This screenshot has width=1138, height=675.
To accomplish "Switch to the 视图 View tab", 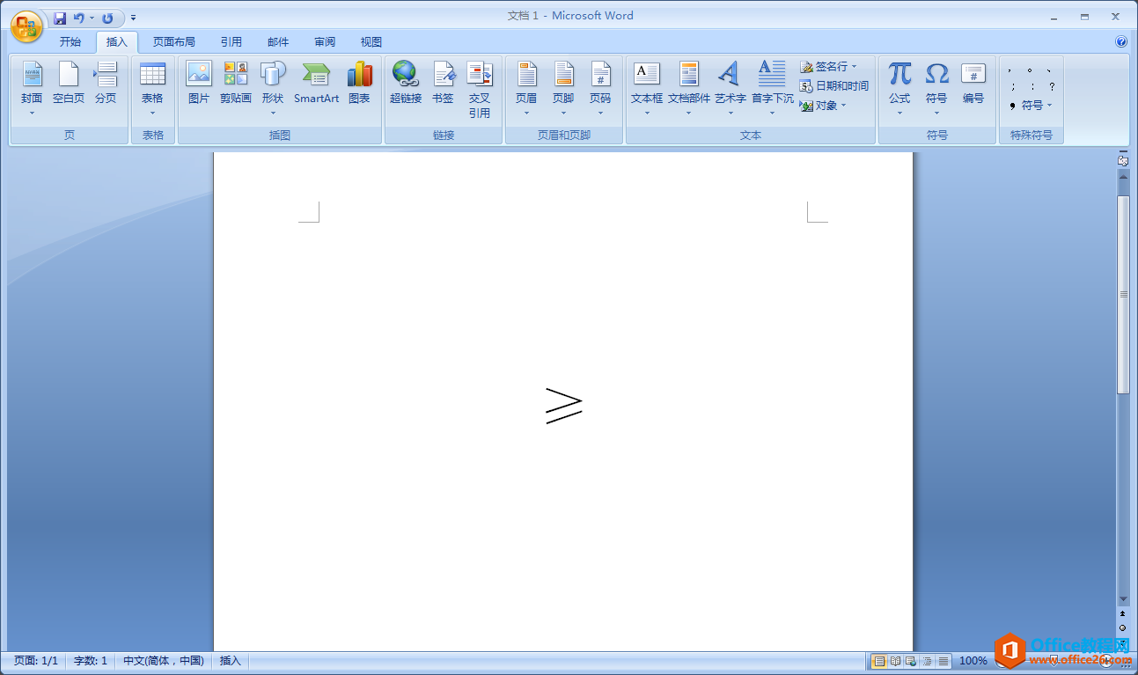I will tap(371, 41).
